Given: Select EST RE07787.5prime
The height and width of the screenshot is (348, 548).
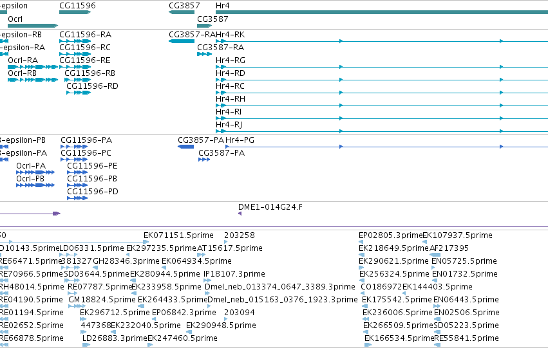Looking at the screenshot, I should (x=71, y=293).
